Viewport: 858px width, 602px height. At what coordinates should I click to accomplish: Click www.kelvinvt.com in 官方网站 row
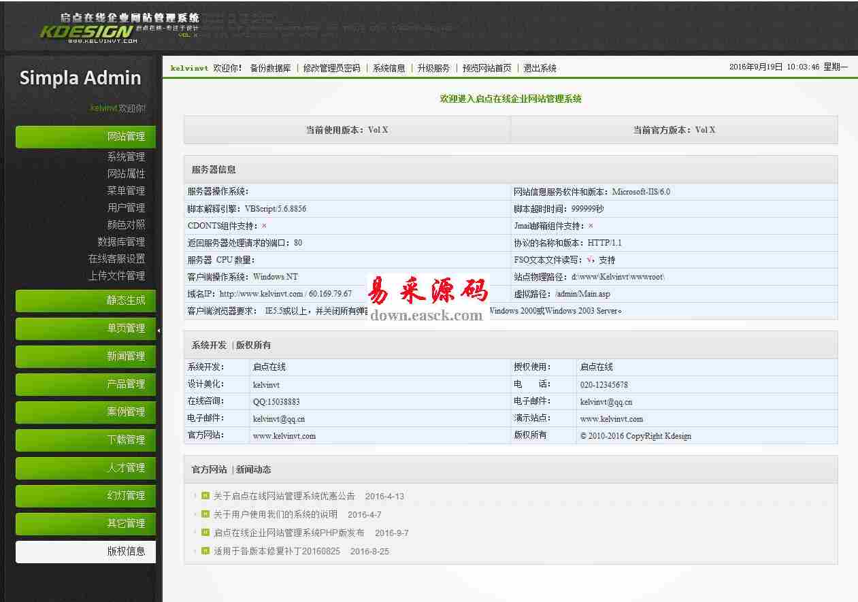(284, 436)
